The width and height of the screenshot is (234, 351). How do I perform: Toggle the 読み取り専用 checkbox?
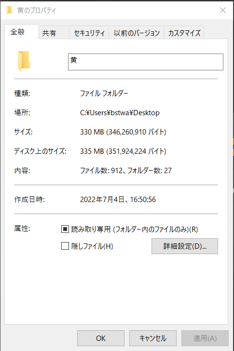pyautogui.click(x=65, y=229)
